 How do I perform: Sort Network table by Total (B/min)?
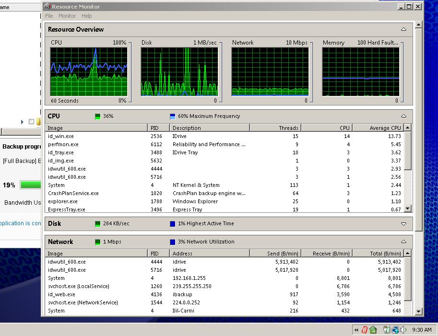click(378, 254)
